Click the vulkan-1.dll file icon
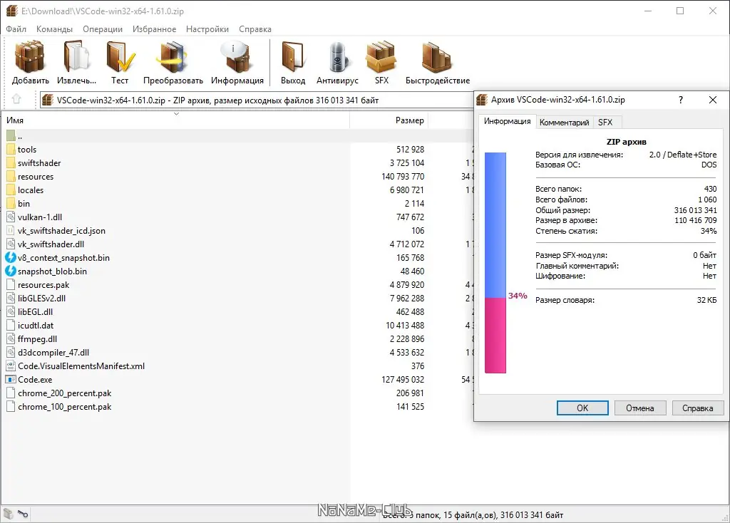 (11, 217)
